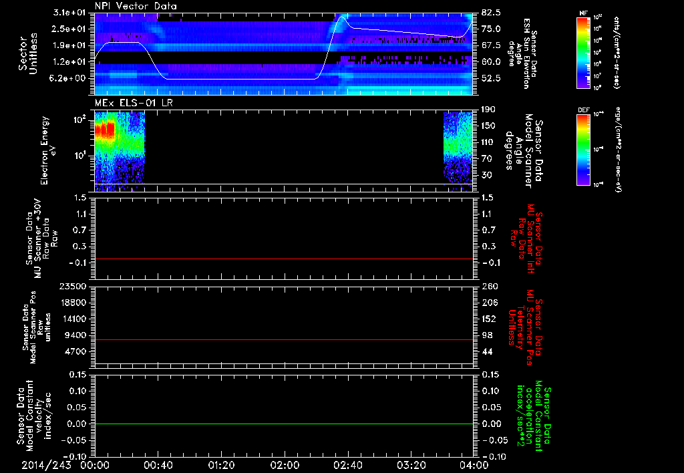Click the 9400 scanner position tick label

click(x=77, y=335)
